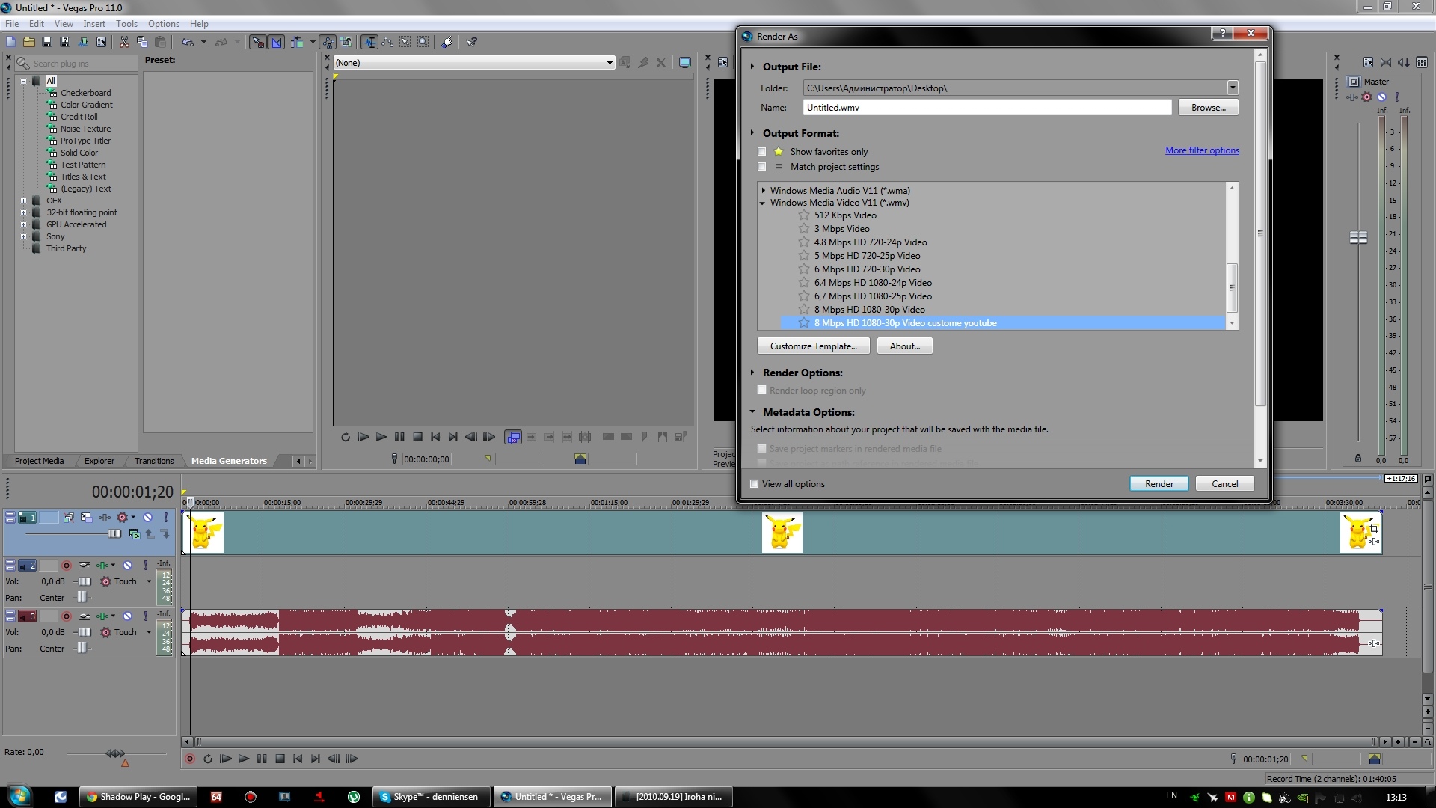
Task: Open the Insert menu
Action: click(94, 24)
